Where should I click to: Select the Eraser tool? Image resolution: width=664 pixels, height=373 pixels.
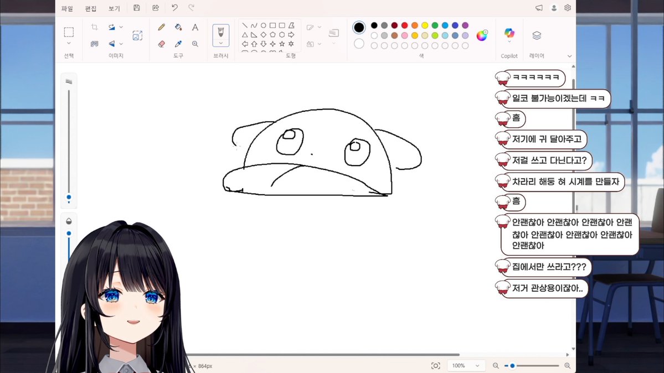[161, 44]
